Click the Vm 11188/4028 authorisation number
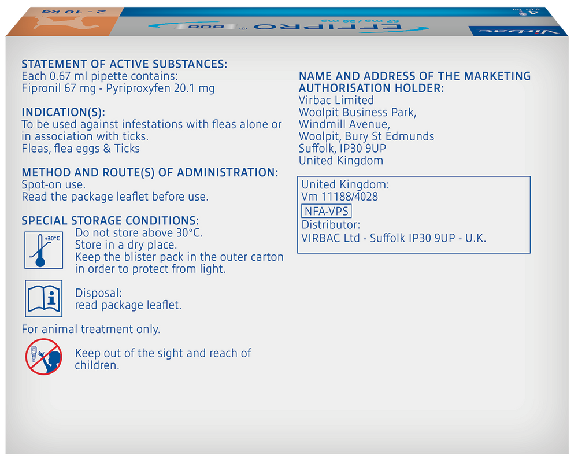The width and height of the screenshot is (578, 459). tap(340, 197)
